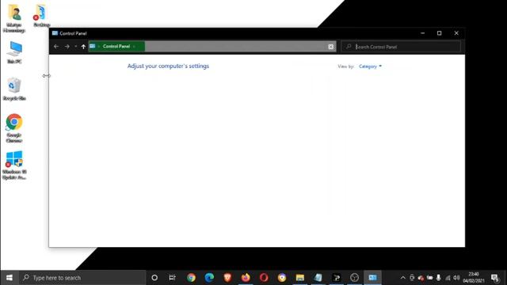The width and height of the screenshot is (507, 285).
Task: Launch Opera from taskbar
Action: [264, 278]
